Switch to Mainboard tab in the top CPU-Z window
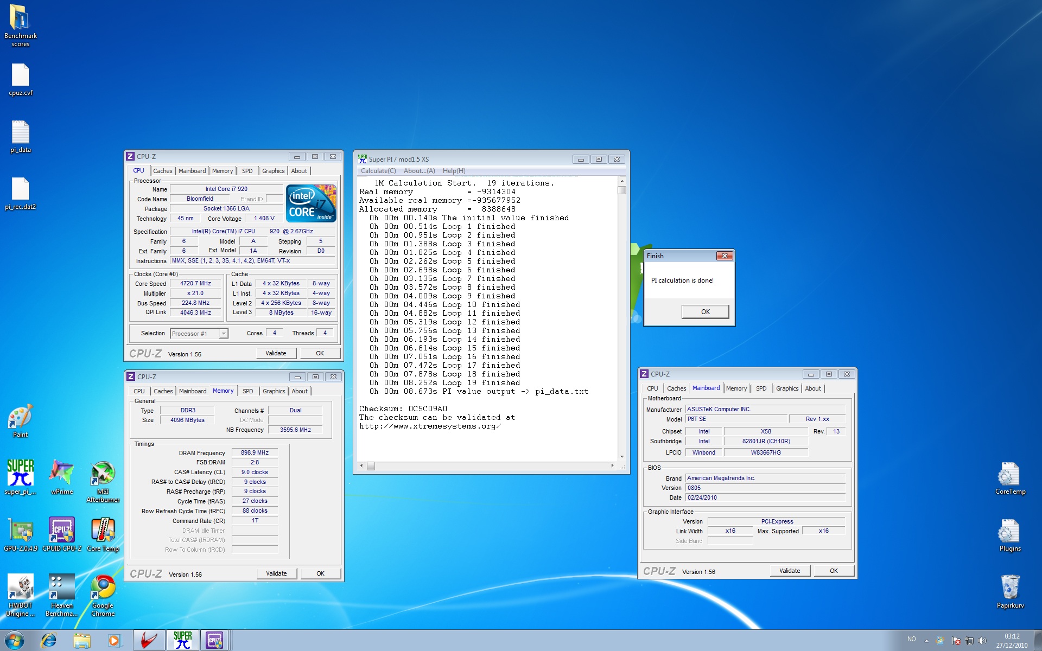The height and width of the screenshot is (651, 1042). click(x=192, y=171)
